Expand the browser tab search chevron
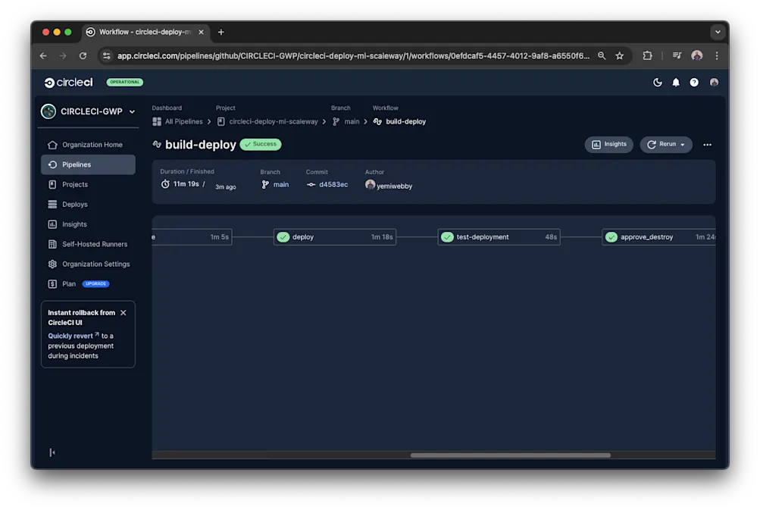Viewport: 760px width, 510px height. pyautogui.click(x=718, y=32)
